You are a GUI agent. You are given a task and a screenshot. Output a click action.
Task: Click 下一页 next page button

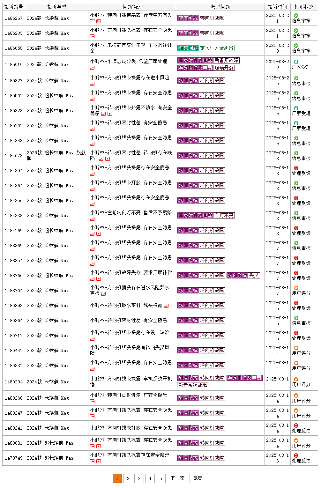(177, 478)
